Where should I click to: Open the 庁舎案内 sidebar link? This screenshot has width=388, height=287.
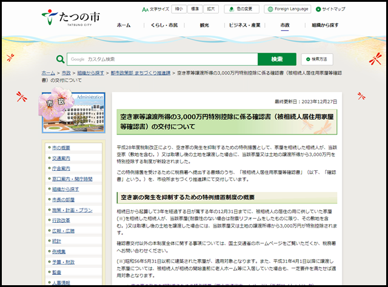pos(61,168)
